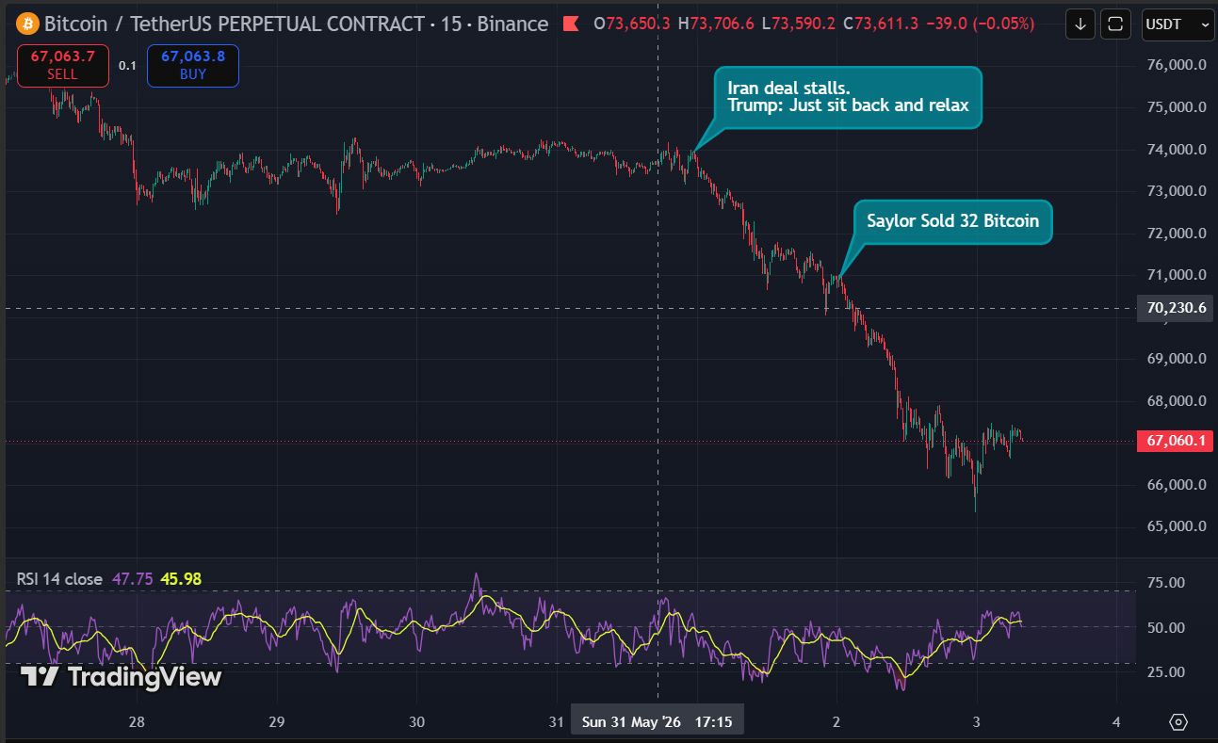
Task: Click the blue BUY 67,063.8 button
Action: 192,65
